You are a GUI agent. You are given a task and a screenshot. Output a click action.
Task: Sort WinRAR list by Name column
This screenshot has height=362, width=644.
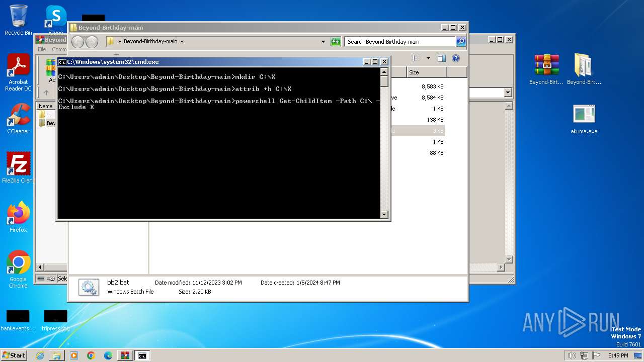point(52,106)
